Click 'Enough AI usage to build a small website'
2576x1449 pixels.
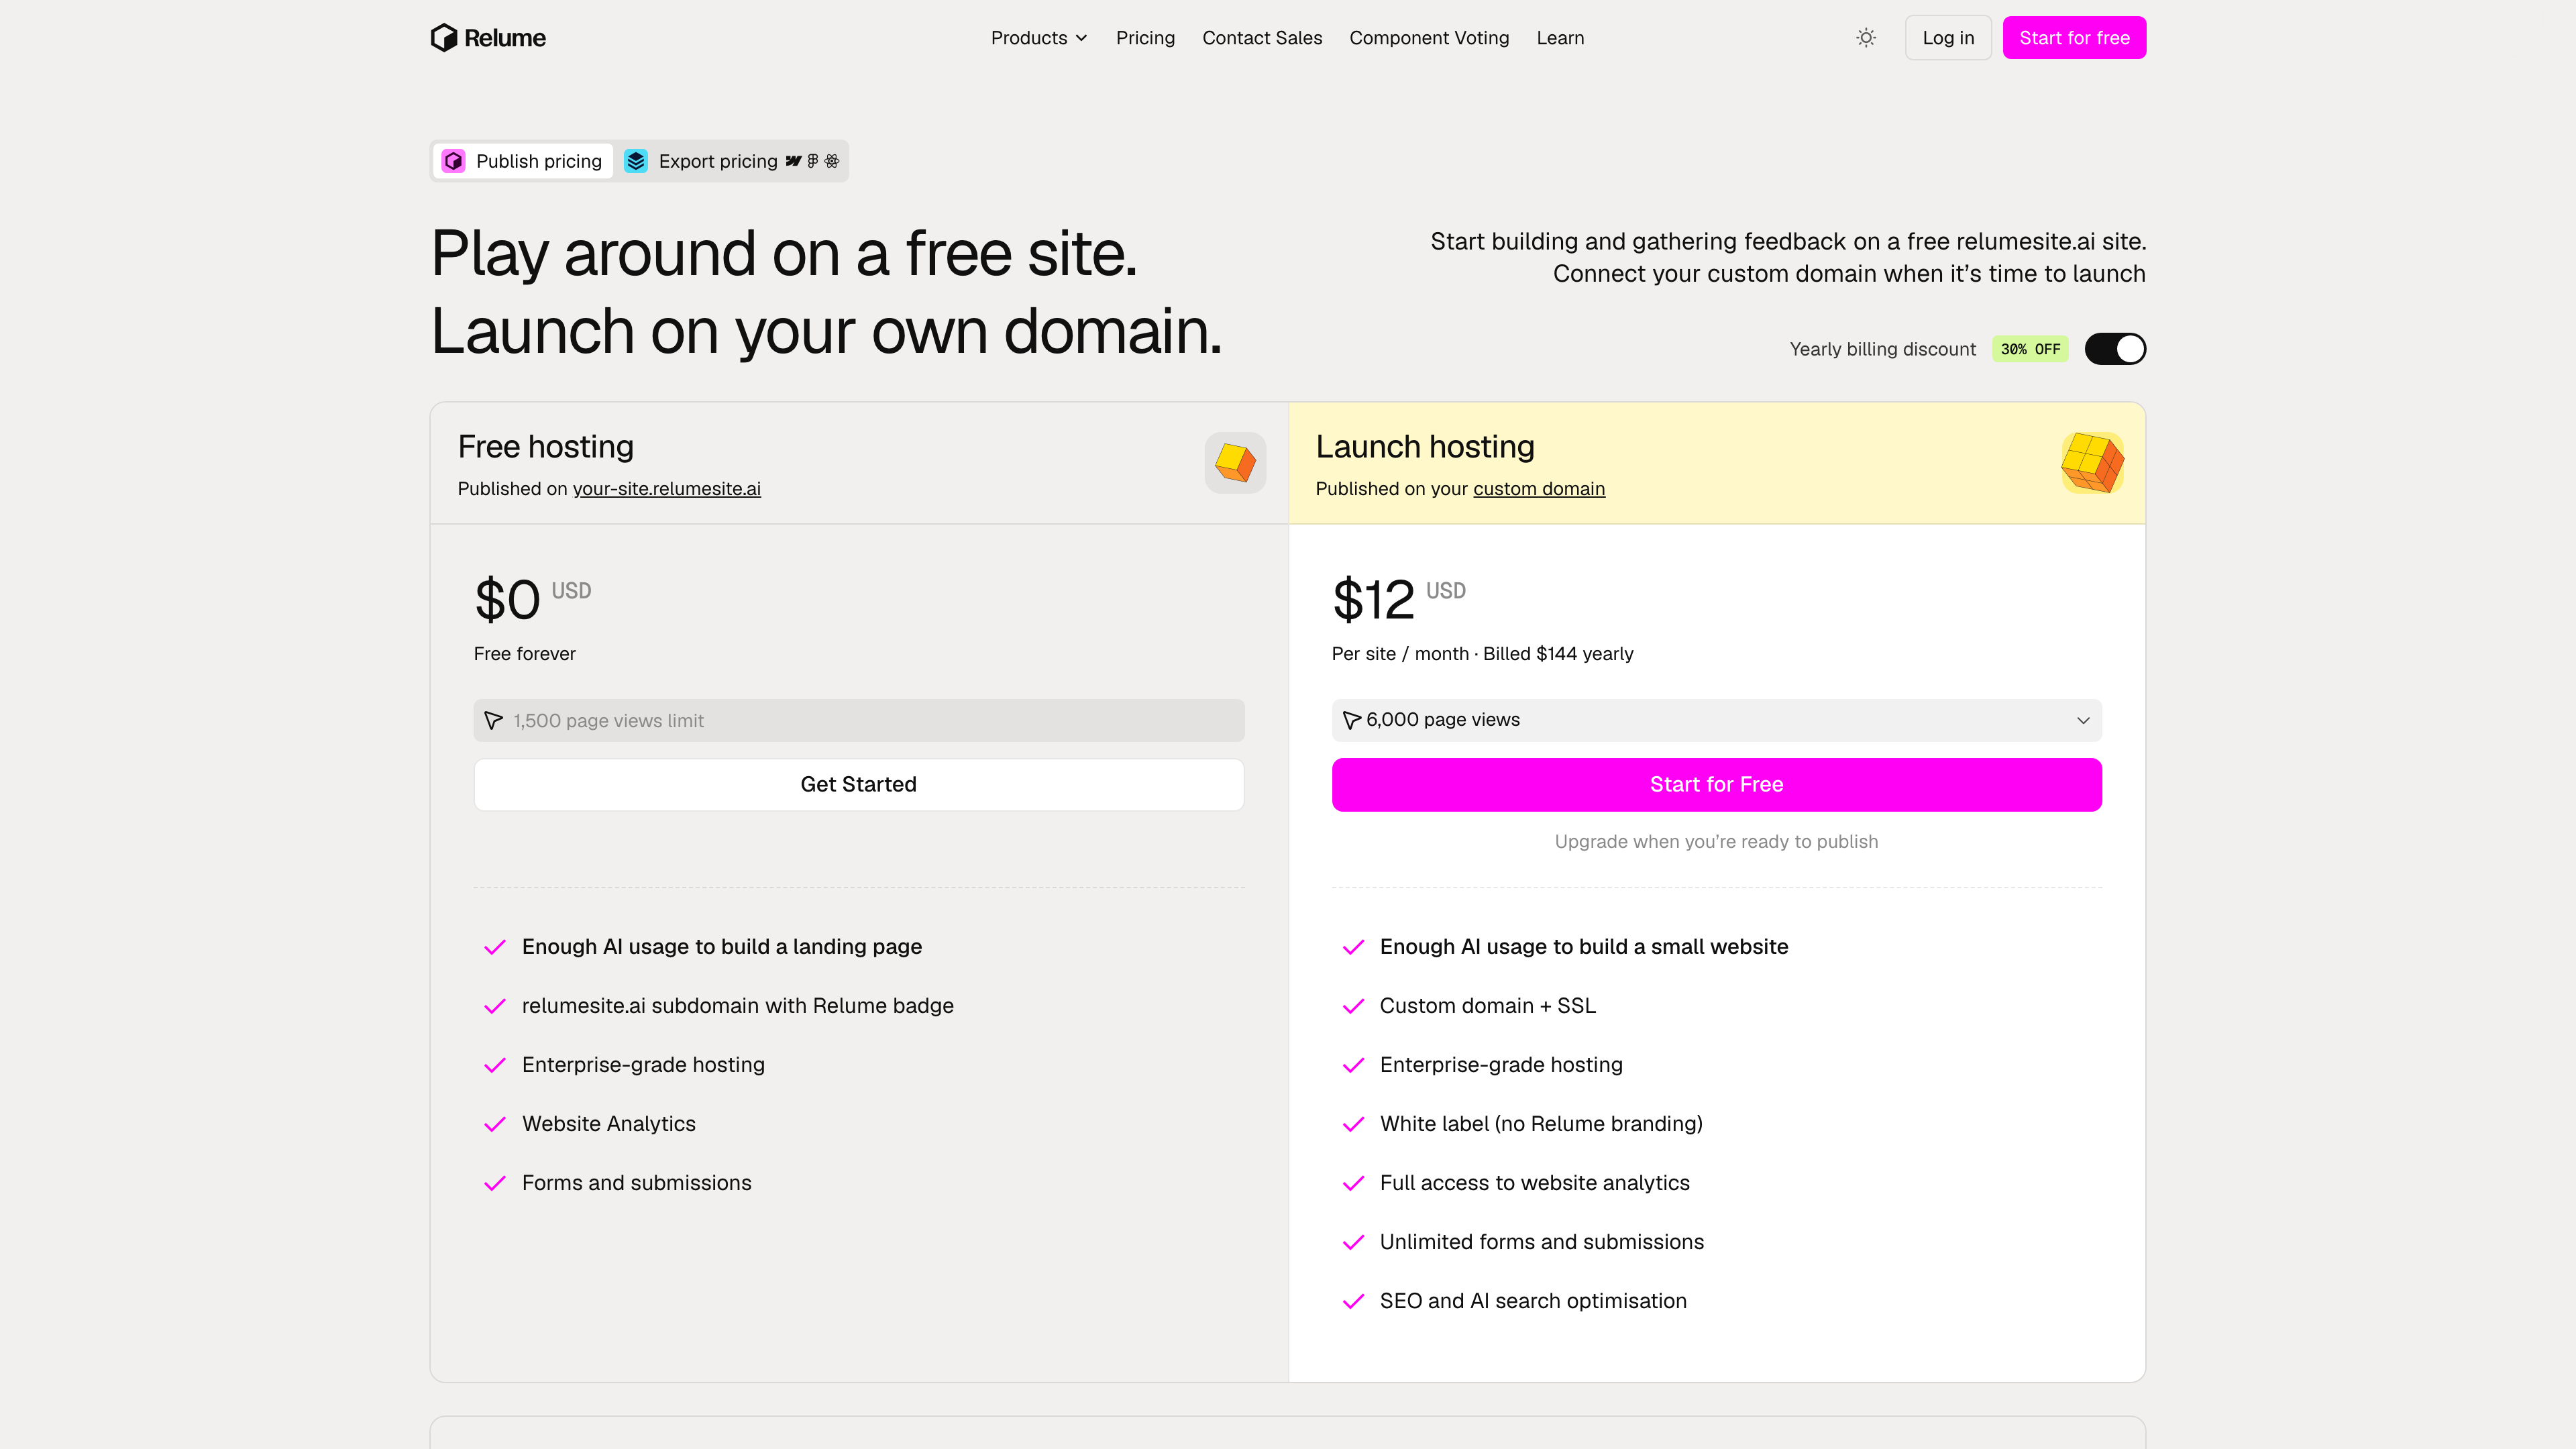click(x=1584, y=947)
